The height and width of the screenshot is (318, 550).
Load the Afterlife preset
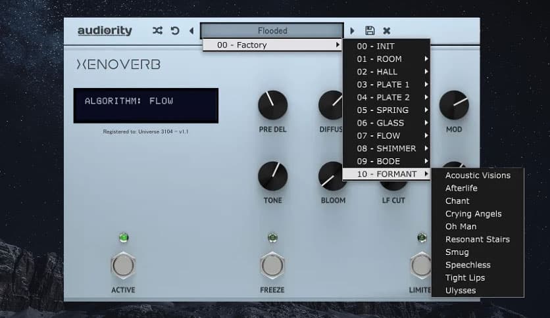coord(478,188)
